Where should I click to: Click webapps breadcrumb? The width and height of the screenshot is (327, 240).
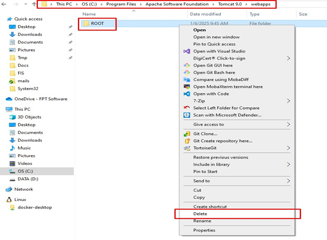click(260, 4)
